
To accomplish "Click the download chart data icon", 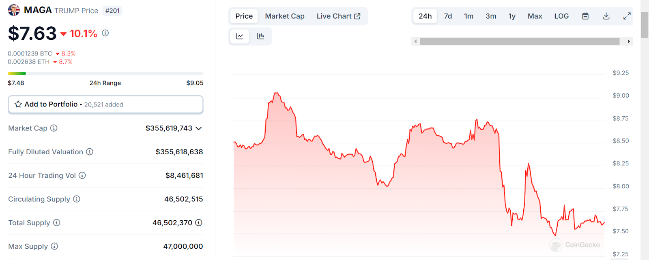I will [x=606, y=16].
